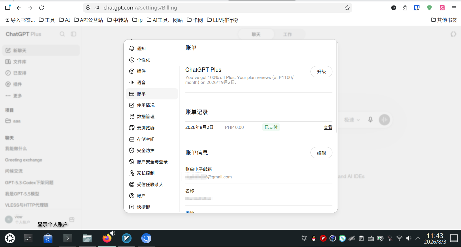
Task: Open the terminal from the taskbar
Action: tap(67, 238)
